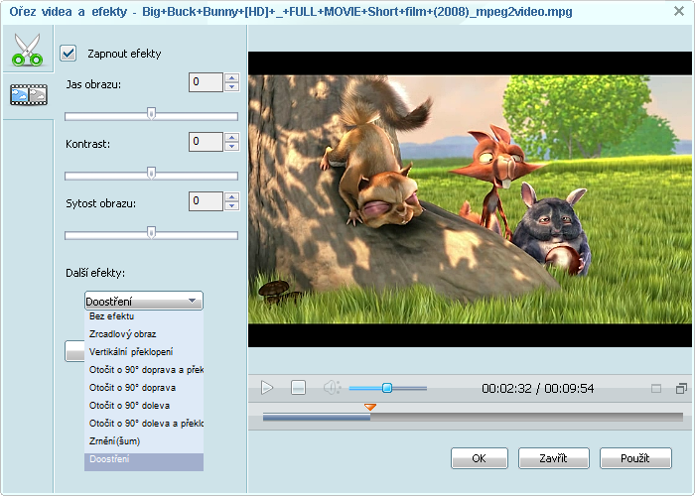Select Otočit o 90° doprava a překlopit
Image resolution: width=695 pixels, height=496 pixels.
[x=144, y=370]
